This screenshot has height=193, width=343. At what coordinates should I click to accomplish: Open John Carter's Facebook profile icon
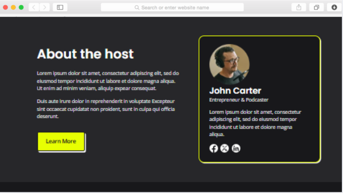[x=214, y=148]
